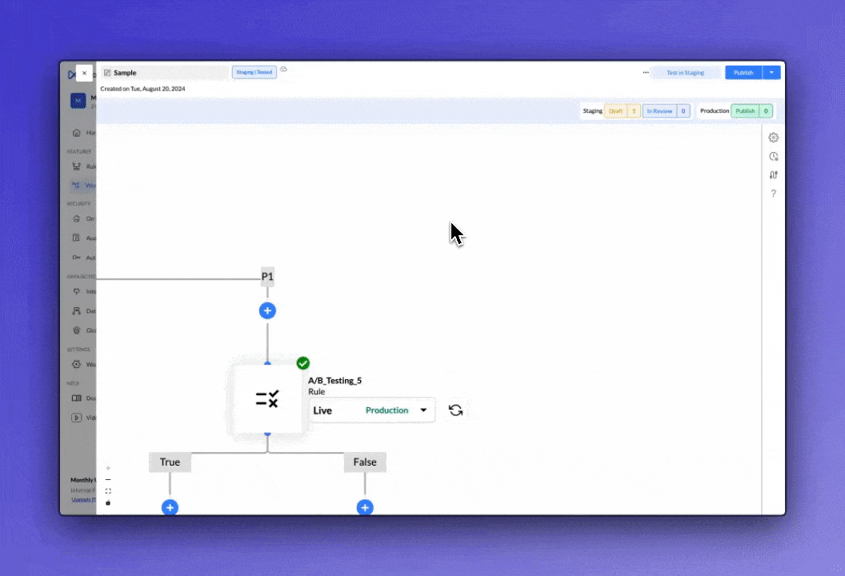
Task: Click the help question mark icon
Action: [x=773, y=194]
